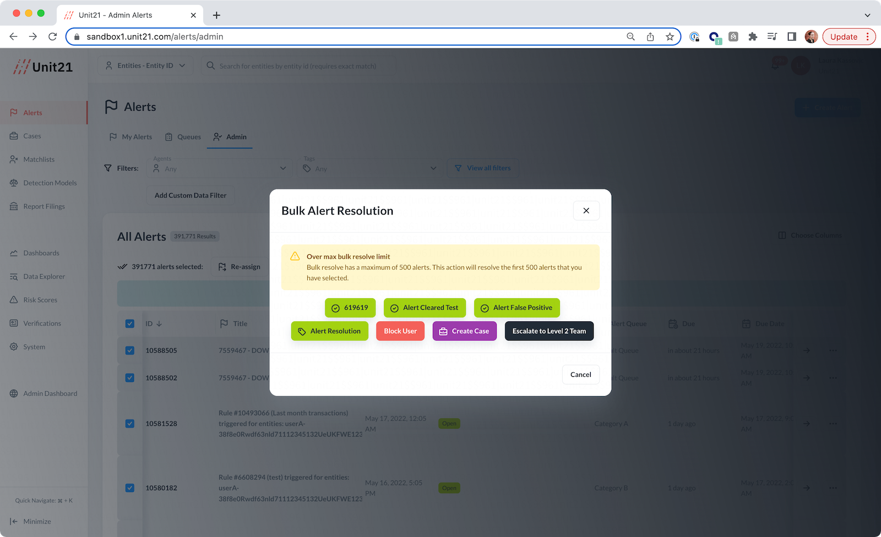Open Admin Dashboard
This screenshot has width=881, height=537.
43,393
